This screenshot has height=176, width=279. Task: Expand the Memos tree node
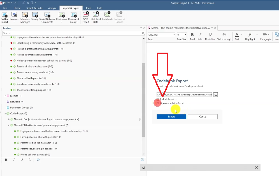pyautogui.click(x=5, y=96)
